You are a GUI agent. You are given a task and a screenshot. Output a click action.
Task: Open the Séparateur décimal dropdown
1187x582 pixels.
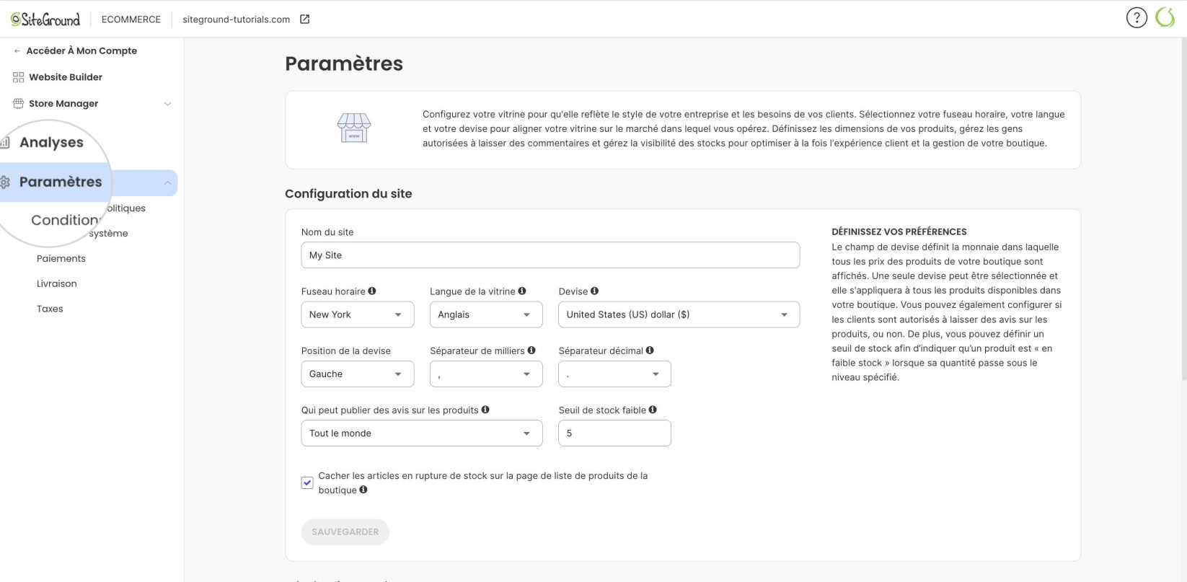[x=614, y=374]
